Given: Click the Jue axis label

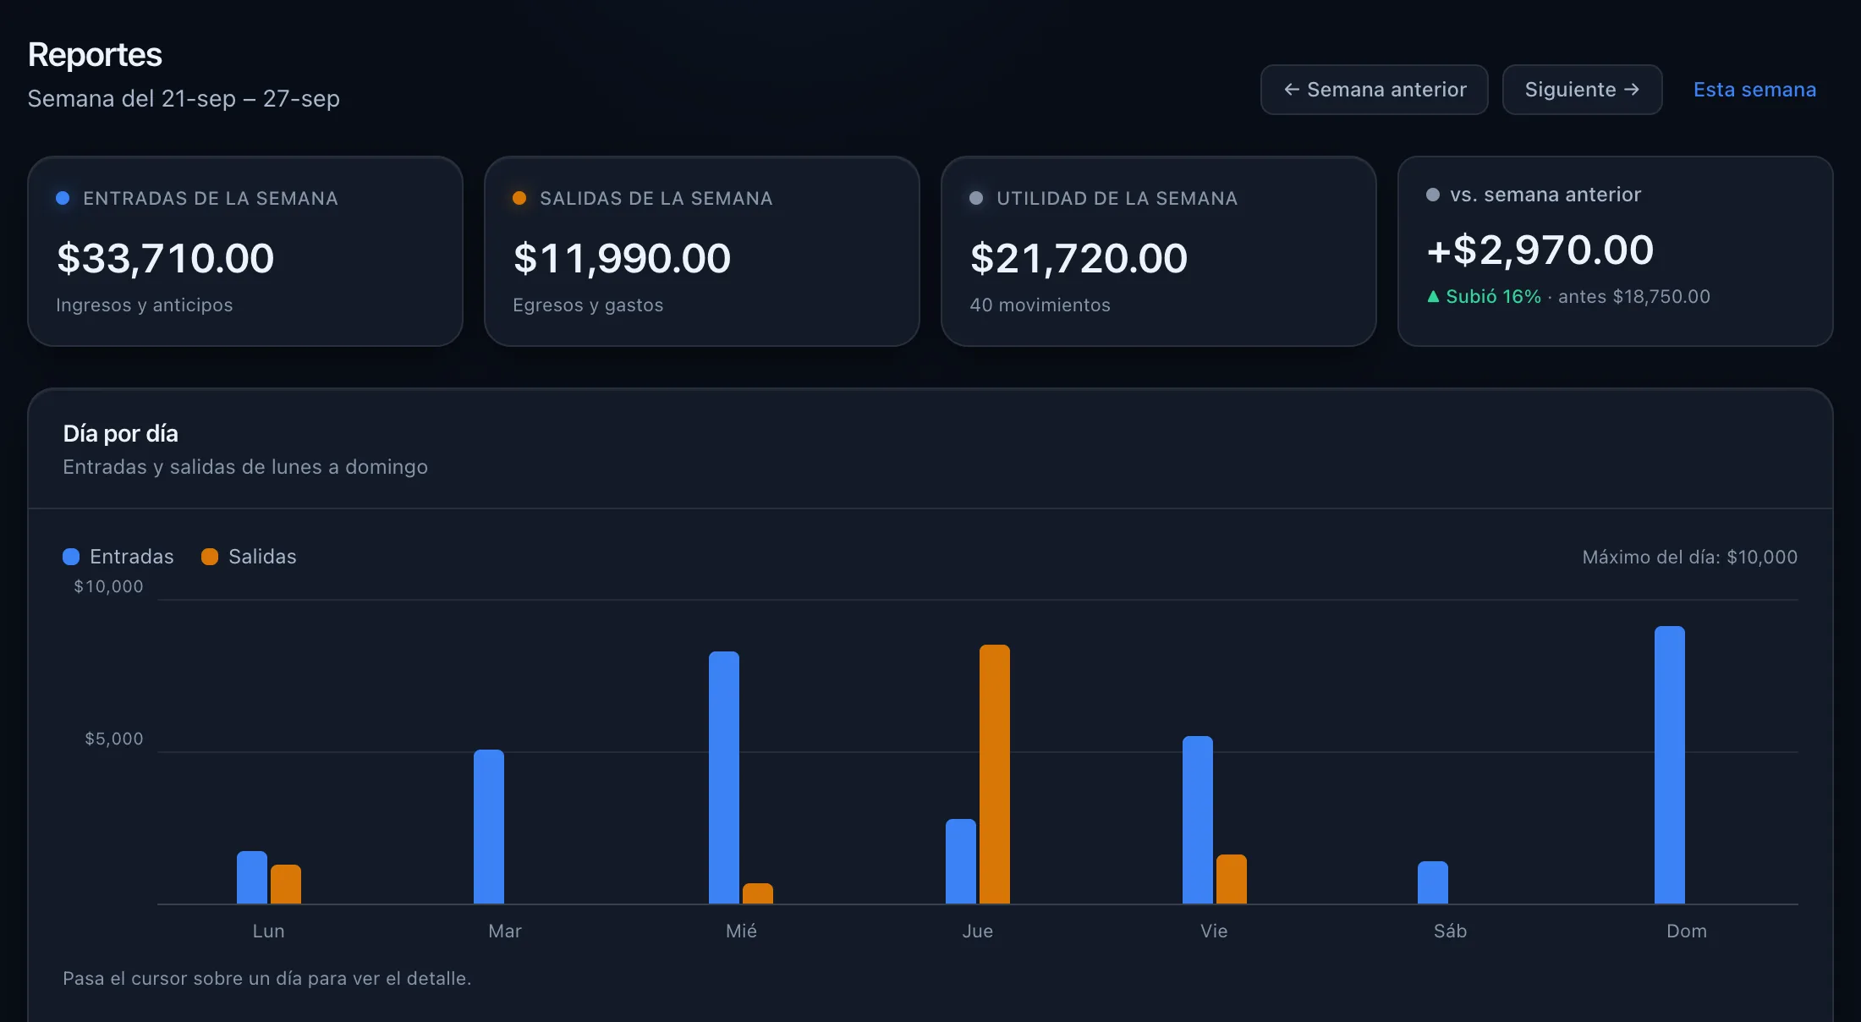Looking at the screenshot, I should tap(978, 931).
